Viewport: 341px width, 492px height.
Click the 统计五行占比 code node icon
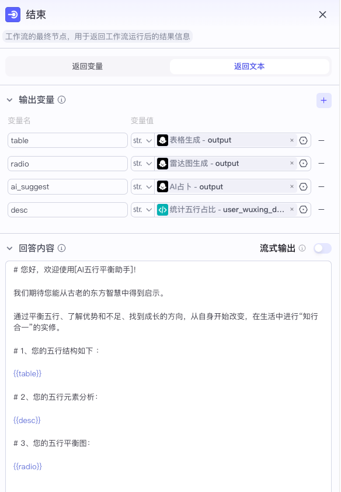coord(162,210)
